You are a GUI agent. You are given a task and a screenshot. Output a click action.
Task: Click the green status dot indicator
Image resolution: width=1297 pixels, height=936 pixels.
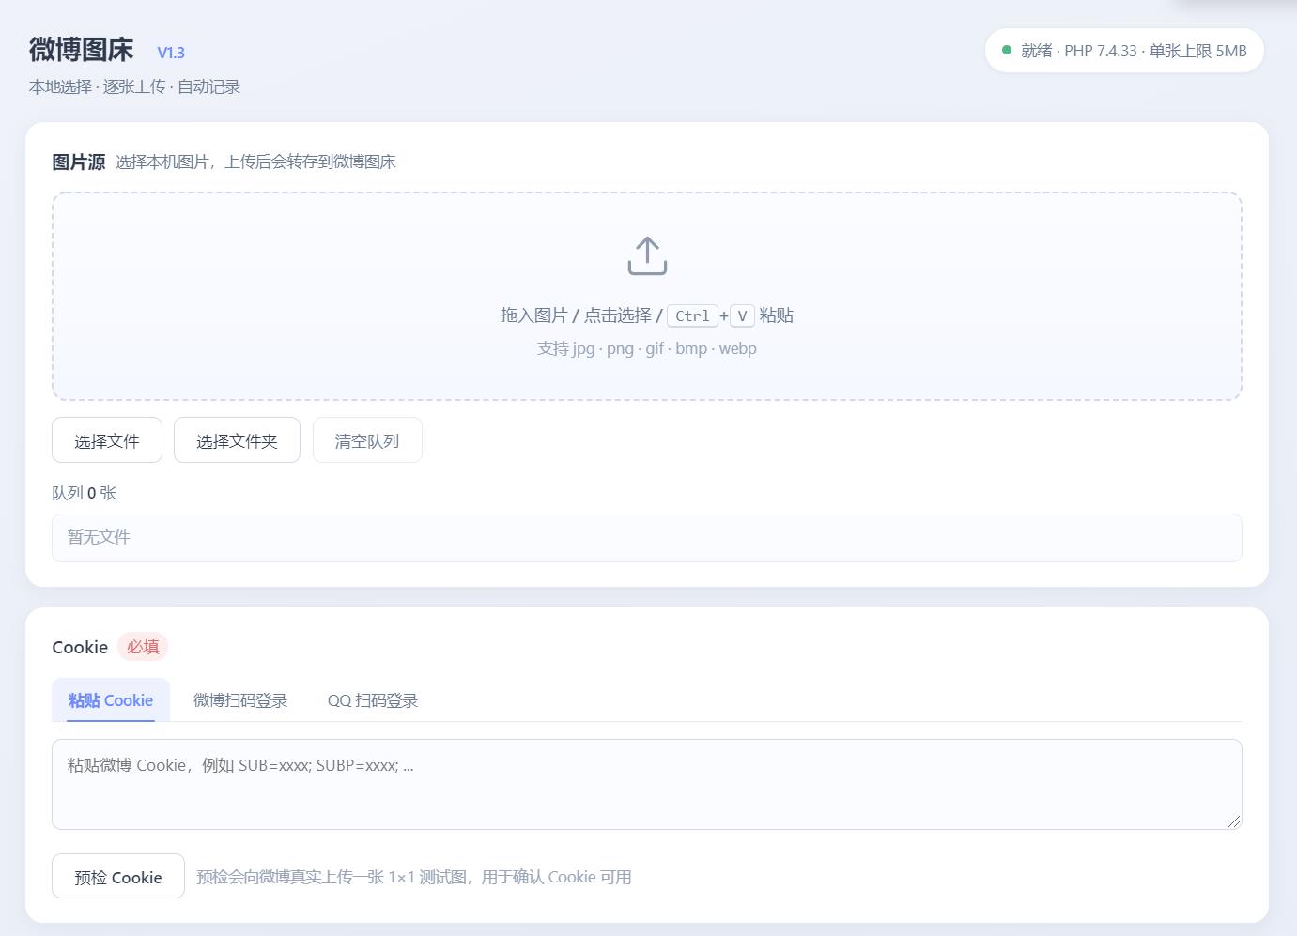[1007, 51]
